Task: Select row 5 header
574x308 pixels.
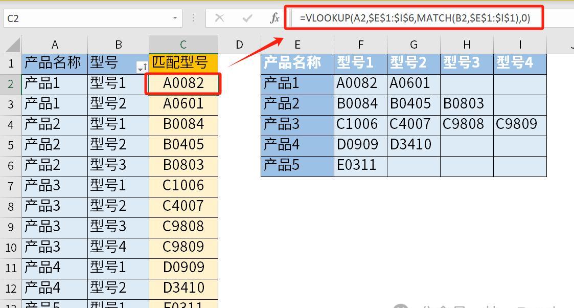Action: coord(11,146)
